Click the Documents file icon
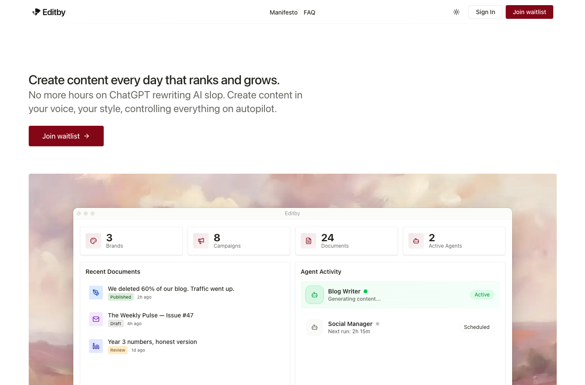This screenshot has height=385, width=585. (309, 241)
